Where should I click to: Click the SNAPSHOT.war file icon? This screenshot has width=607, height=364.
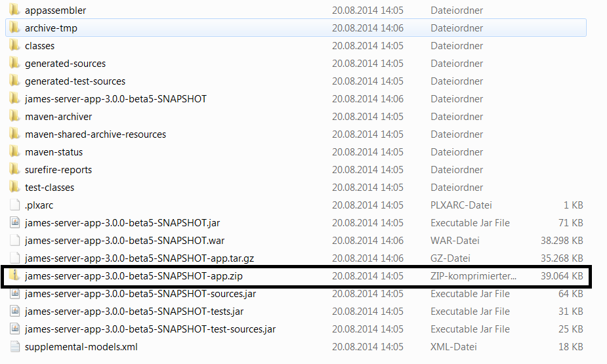click(14, 241)
